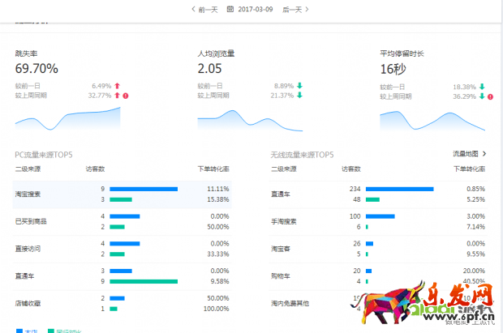Expand the chevron beside 流量地图
The height and width of the screenshot is (333, 503).
click(484, 153)
